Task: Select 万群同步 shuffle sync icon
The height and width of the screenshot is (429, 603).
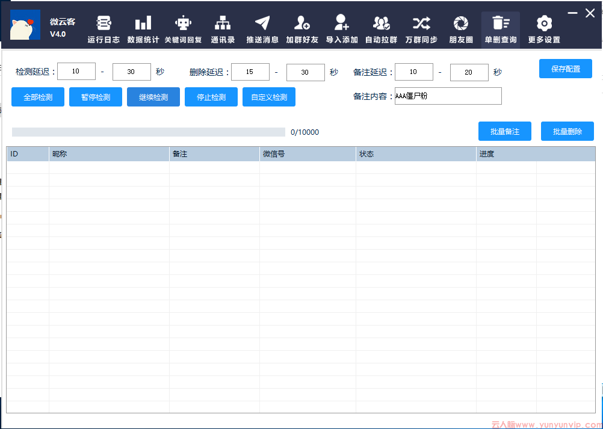Action: (x=421, y=23)
